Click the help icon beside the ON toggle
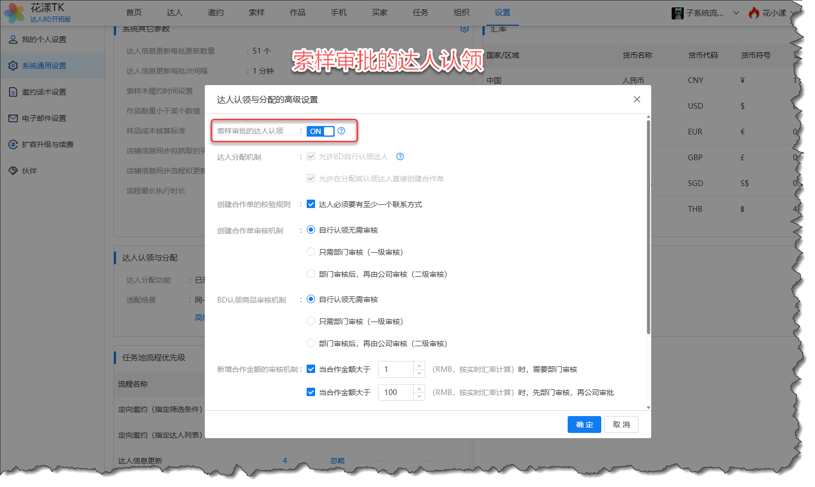 341,131
